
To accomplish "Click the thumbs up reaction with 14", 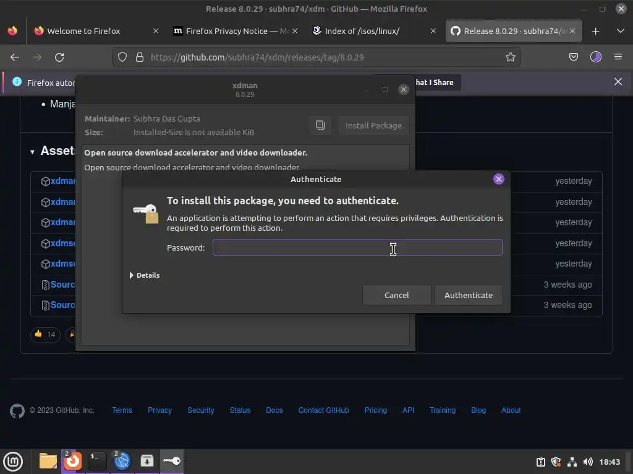I will 45,334.
